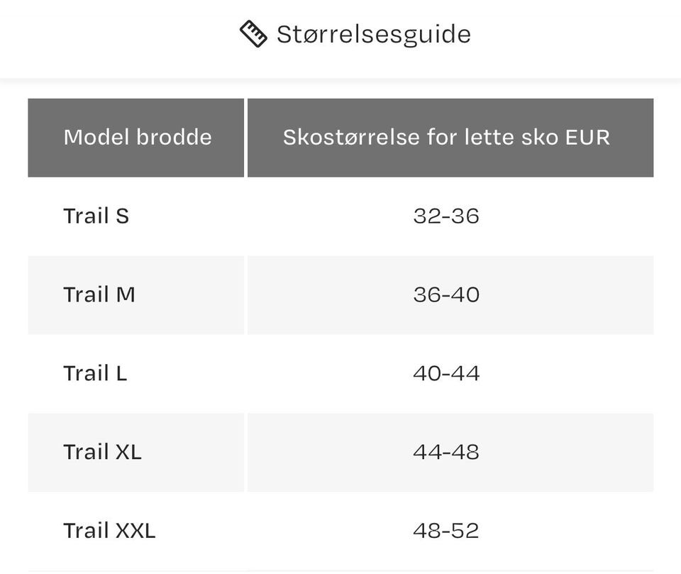Click the 48-52 size cell
The height and width of the screenshot is (574, 681).
pyautogui.click(x=446, y=531)
